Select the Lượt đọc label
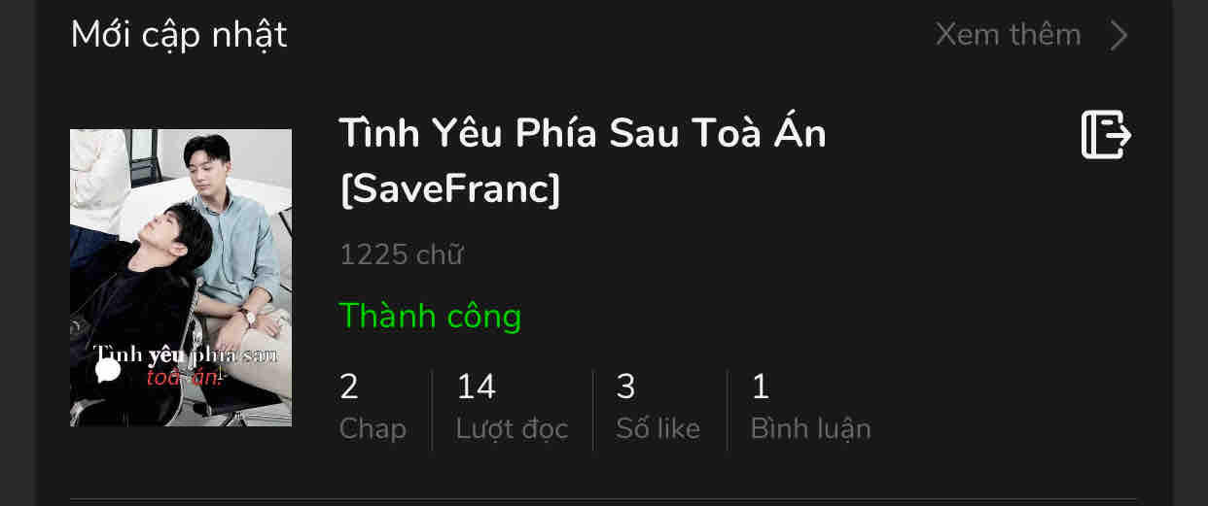This screenshot has width=1208, height=506. click(x=512, y=428)
